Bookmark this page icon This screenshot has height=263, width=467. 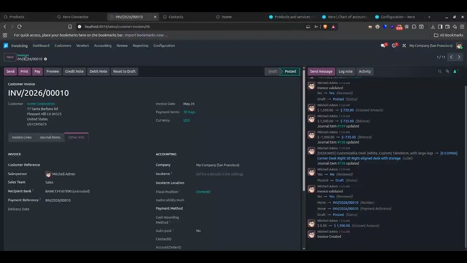pos(70,27)
